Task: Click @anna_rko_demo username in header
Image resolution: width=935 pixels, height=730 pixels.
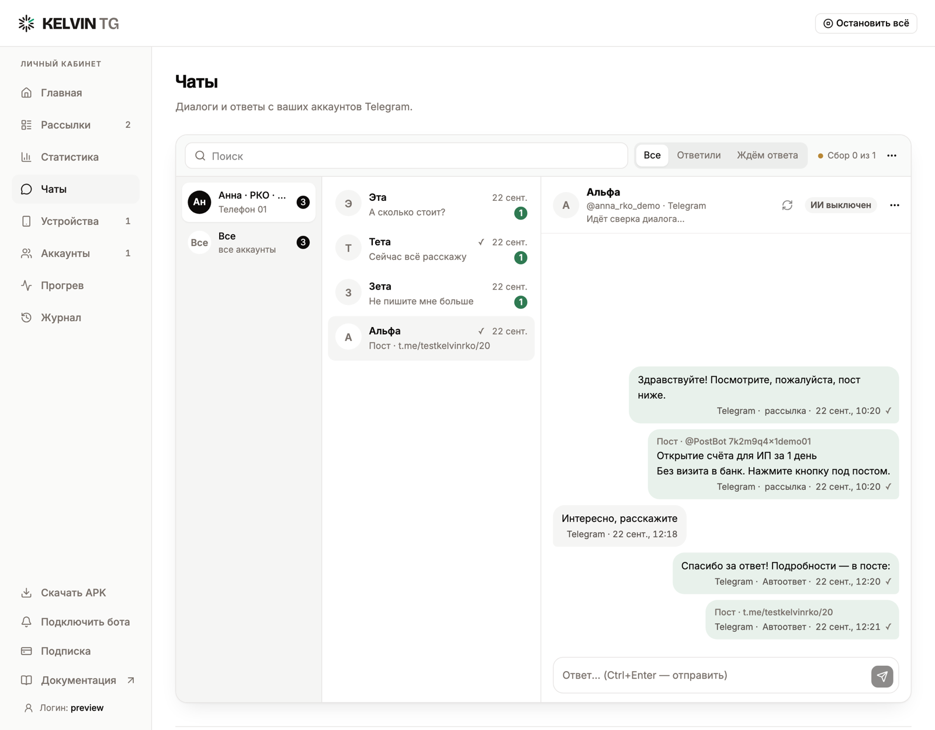Action: tap(623, 206)
